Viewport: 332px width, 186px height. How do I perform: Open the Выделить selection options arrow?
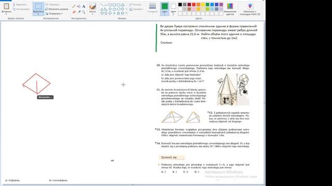coord(38,14)
